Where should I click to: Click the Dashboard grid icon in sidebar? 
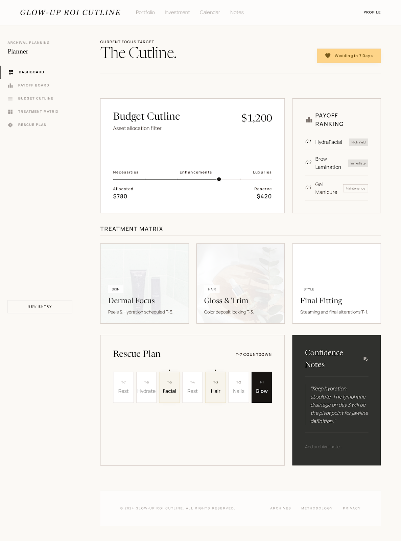[x=11, y=72]
